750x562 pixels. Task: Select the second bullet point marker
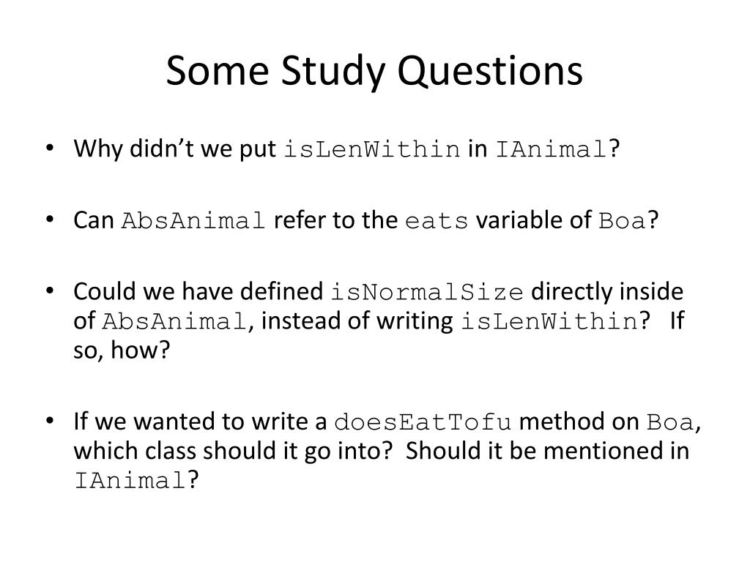point(49,220)
